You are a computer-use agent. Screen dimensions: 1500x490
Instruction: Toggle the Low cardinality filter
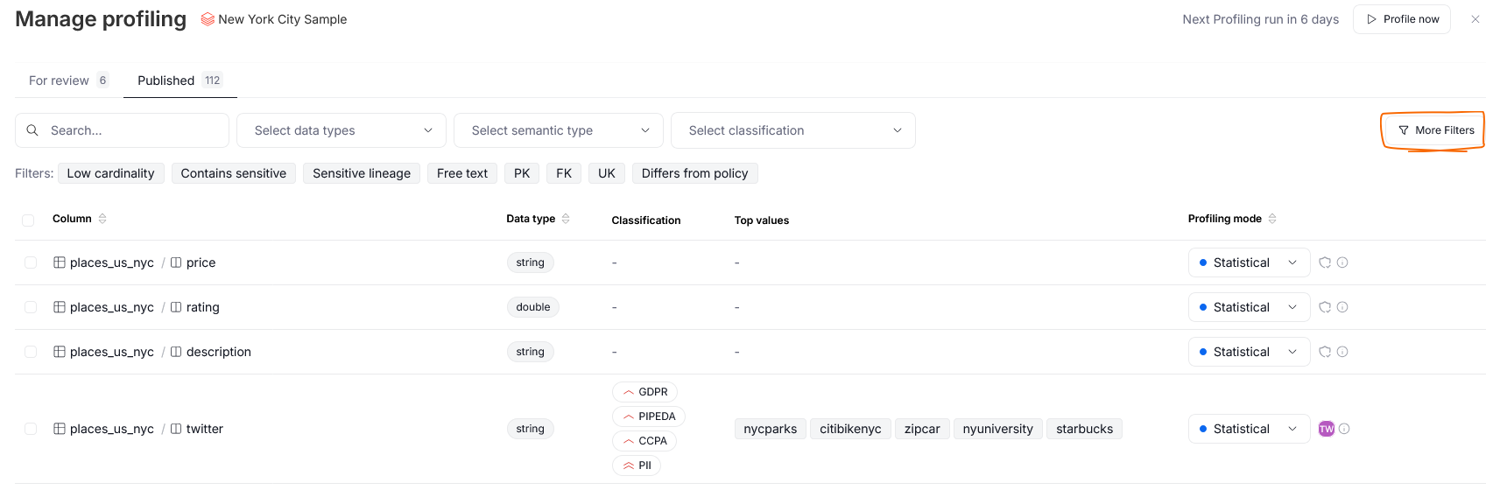point(110,173)
